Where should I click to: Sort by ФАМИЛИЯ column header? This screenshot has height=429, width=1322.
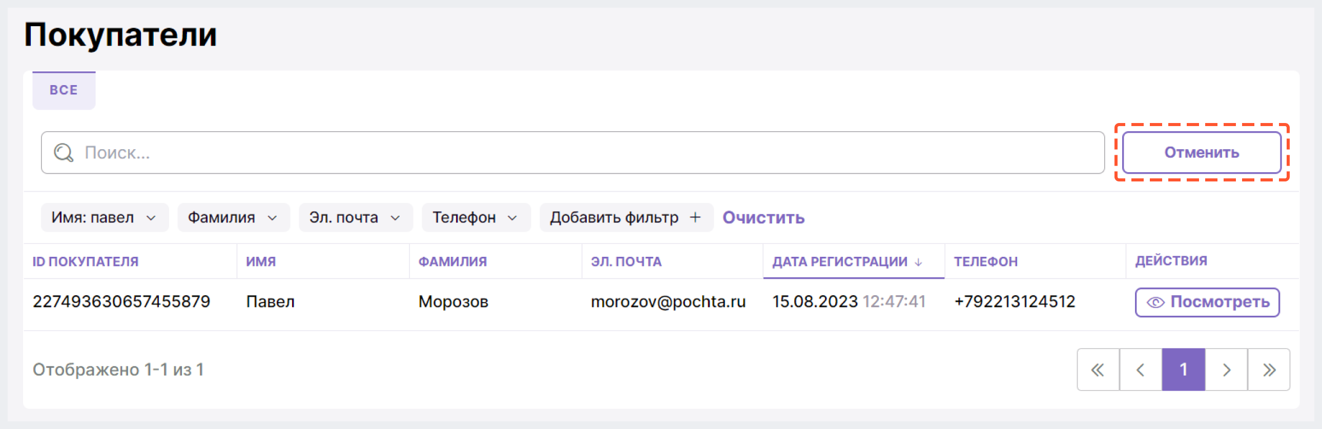(x=452, y=262)
